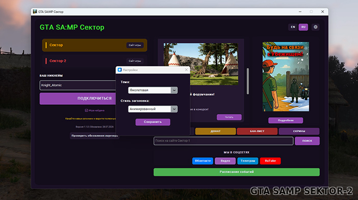Expand the Стиль заголовка dropdown arrow

coord(174,109)
